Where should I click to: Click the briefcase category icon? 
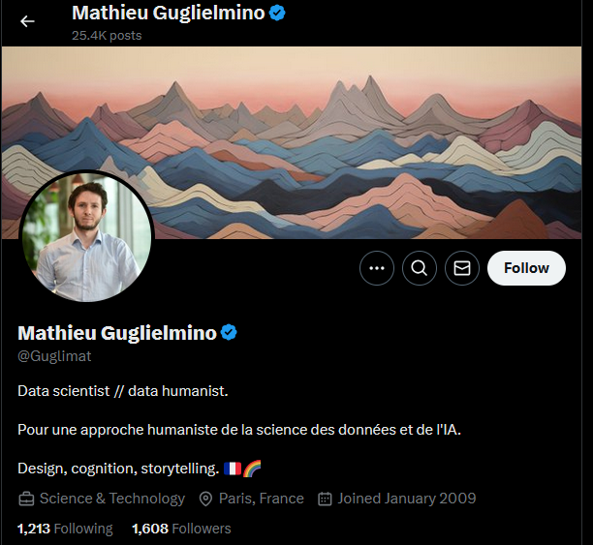pyautogui.click(x=26, y=499)
